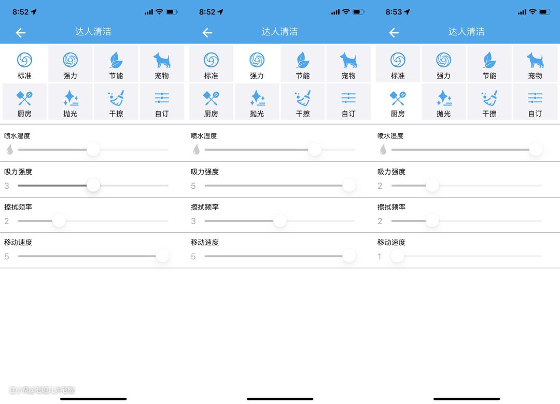Image resolution: width=560 pixels, height=404 pixels.
Task: Select 节能 leaf icon in middle screen
Action: click(303, 61)
